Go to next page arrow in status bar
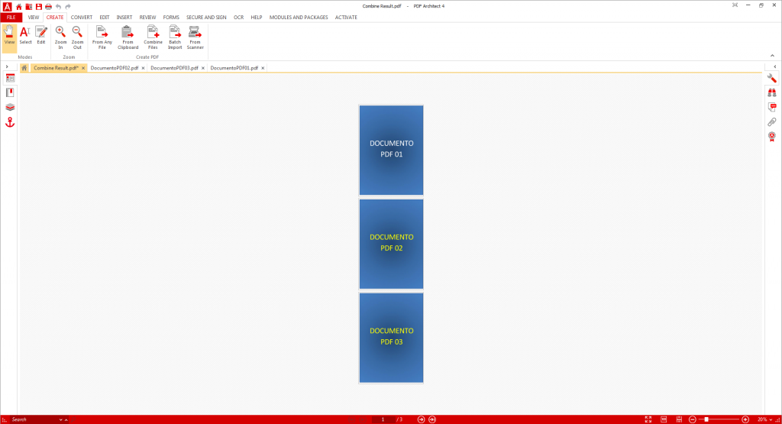This screenshot has width=782, height=424. [421, 419]
